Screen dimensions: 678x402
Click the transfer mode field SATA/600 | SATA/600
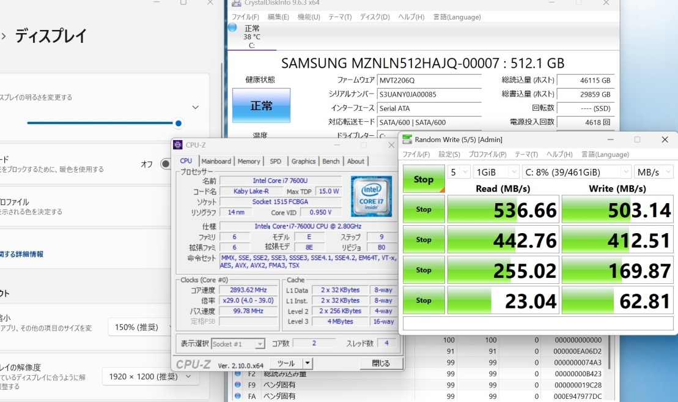click(429, 122)
